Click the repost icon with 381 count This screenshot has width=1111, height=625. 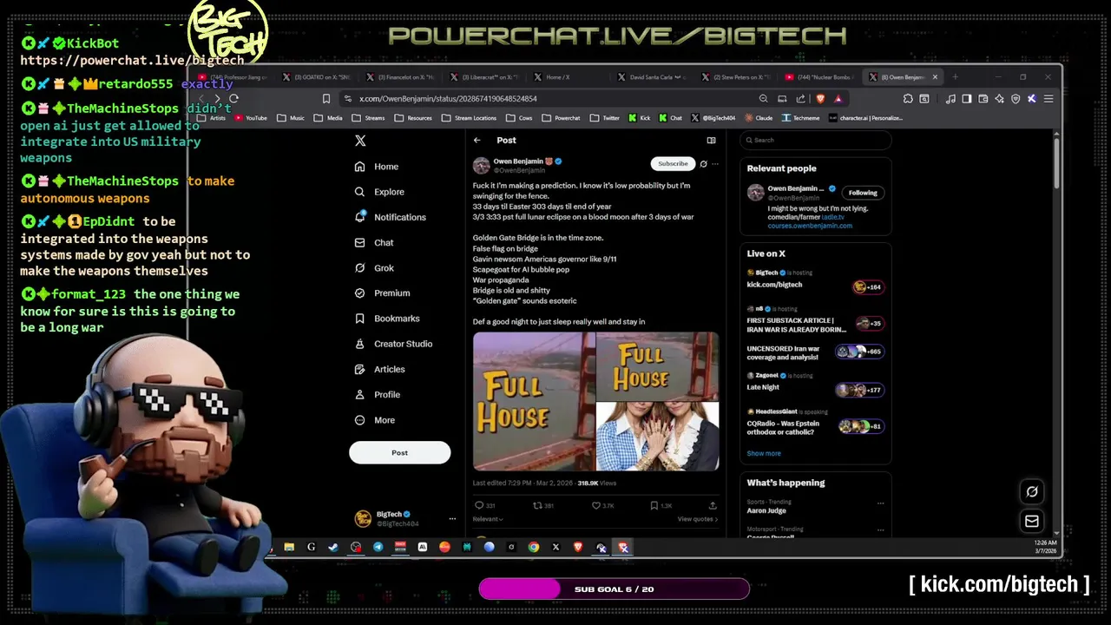(x=537, y=505)
